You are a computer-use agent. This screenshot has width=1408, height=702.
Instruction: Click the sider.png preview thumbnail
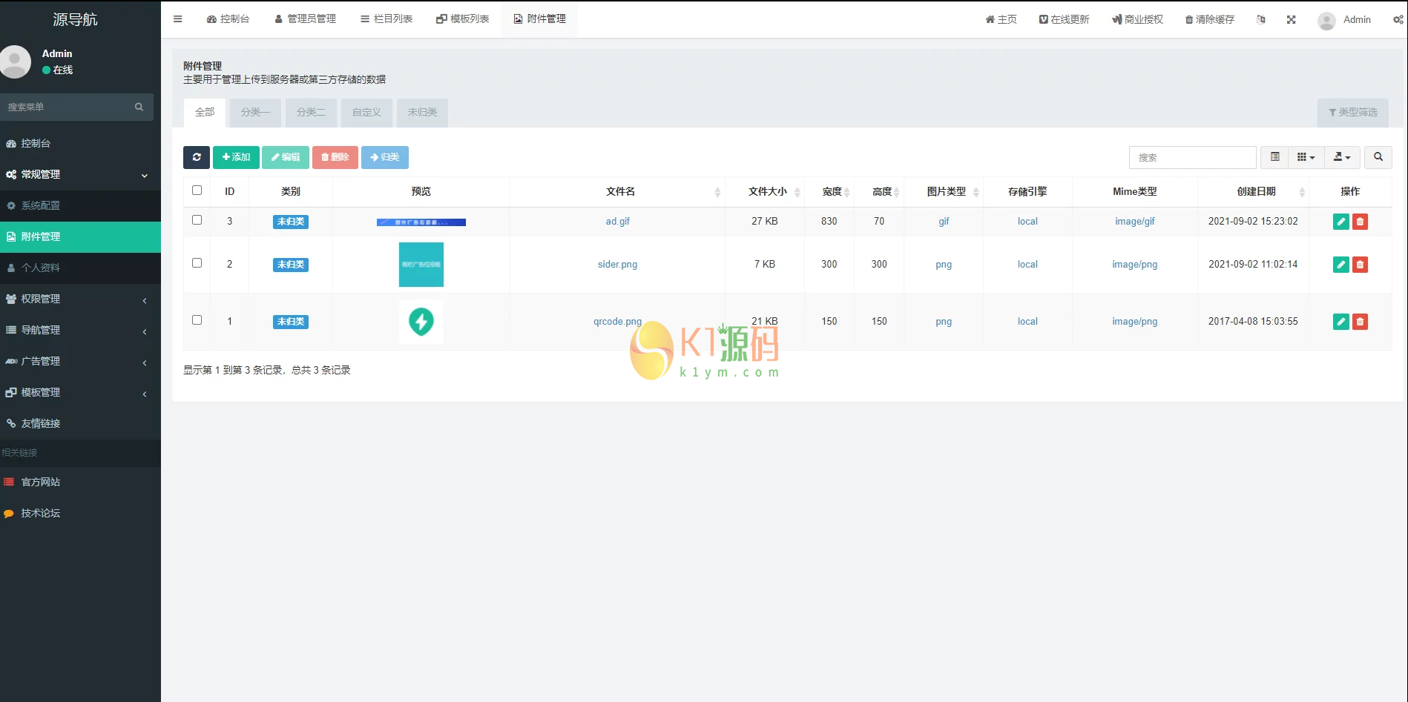(x=421, y=265)
